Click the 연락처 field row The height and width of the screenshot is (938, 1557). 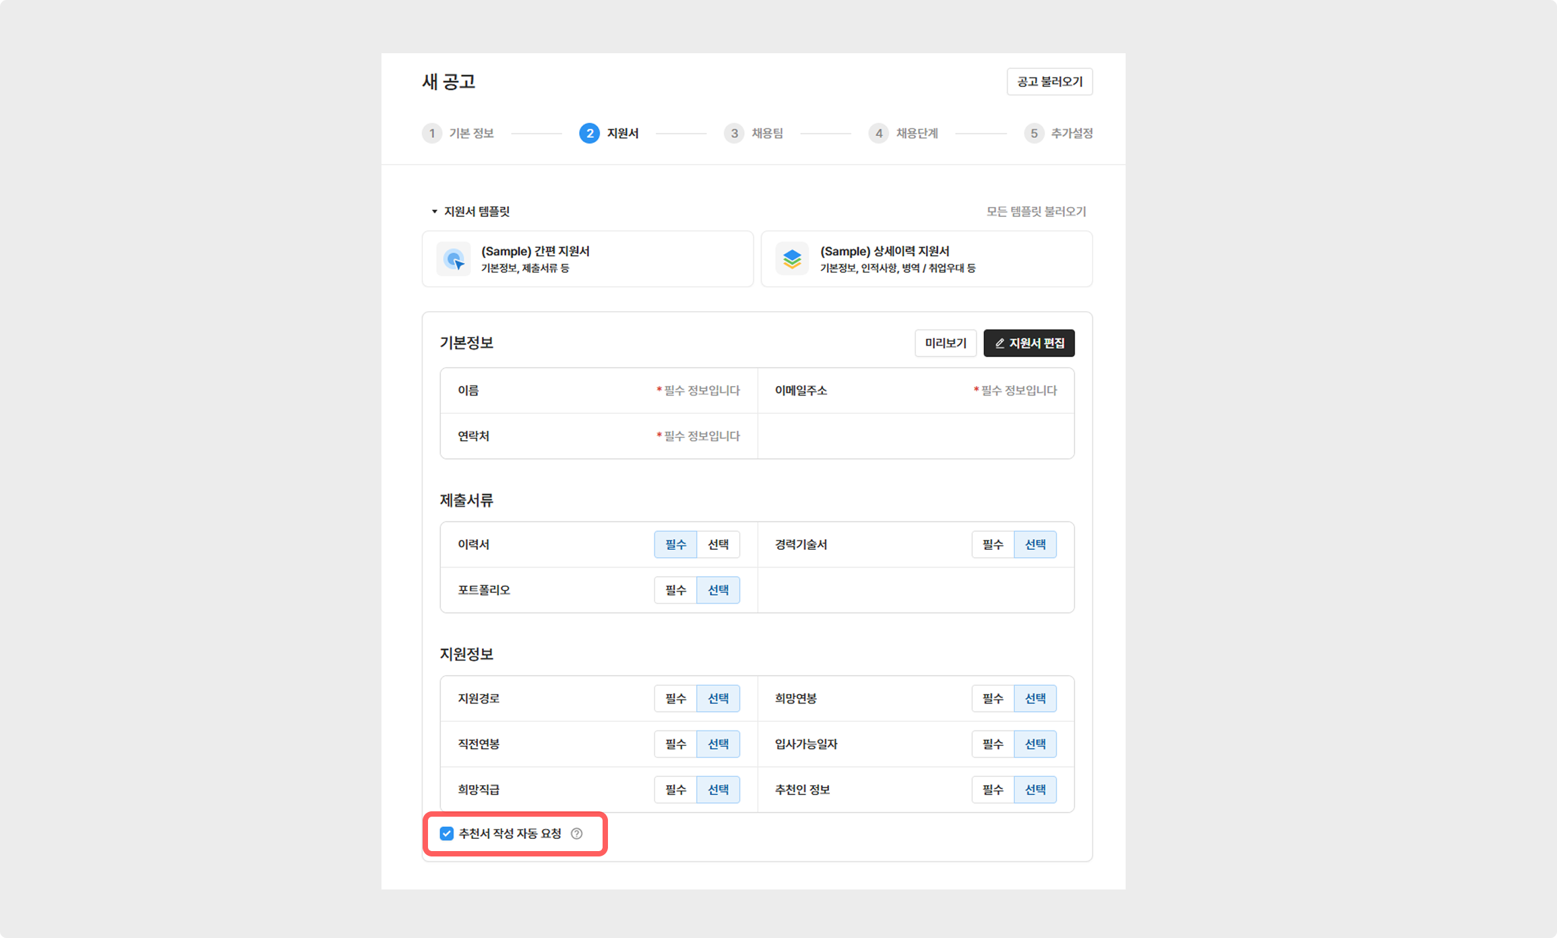[599, 436]
